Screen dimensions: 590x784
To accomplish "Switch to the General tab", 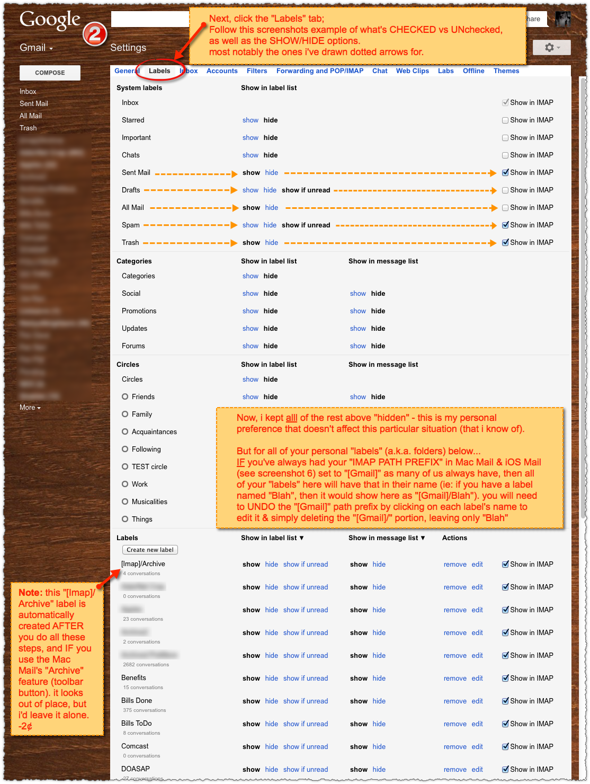I will pyautogui.click(x=126, y=71).
